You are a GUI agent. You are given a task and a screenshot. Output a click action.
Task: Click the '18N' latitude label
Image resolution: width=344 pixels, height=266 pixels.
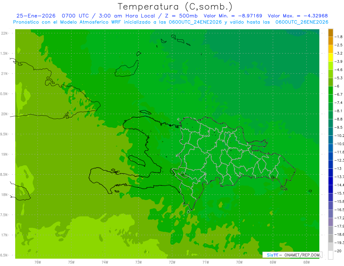pos(4,195)
